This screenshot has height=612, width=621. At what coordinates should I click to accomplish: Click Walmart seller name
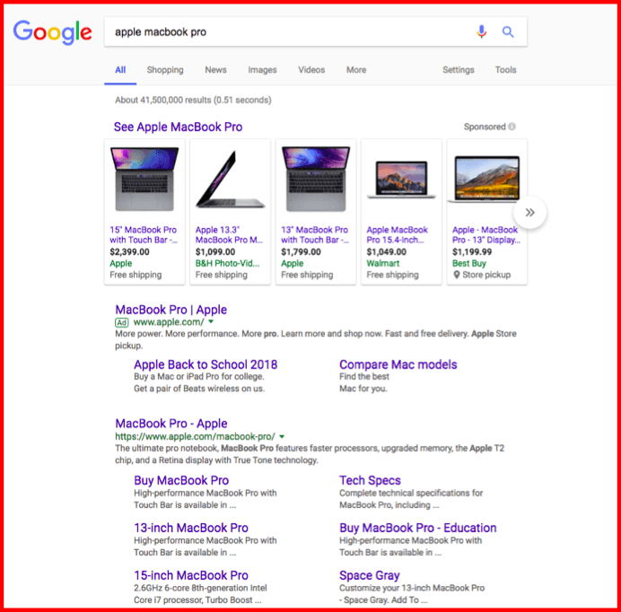coord(382,264)
